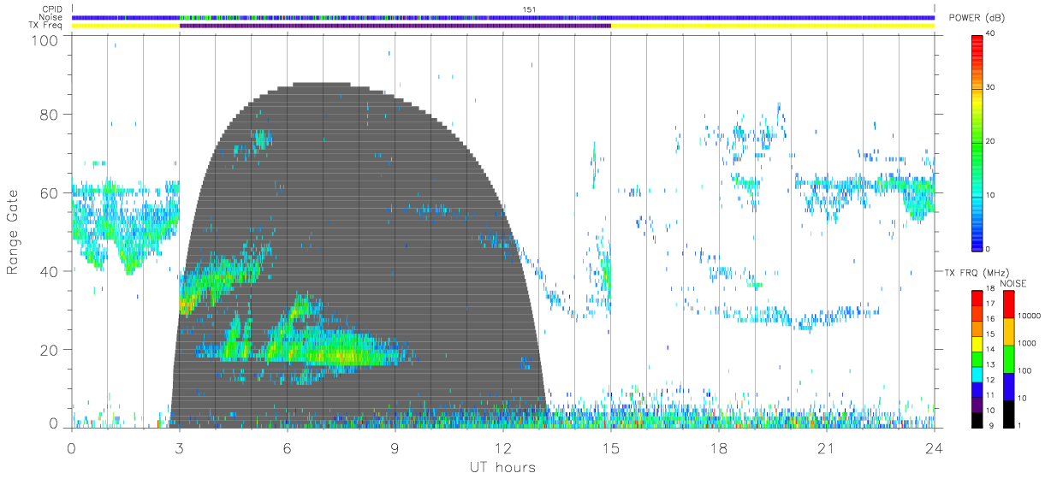Click the 18 UT hour tick label

pos(719,448)
